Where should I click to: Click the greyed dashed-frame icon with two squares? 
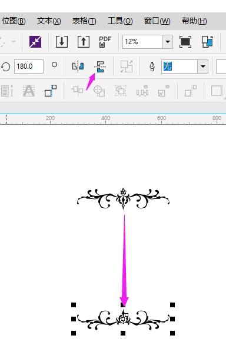pyautogui.click(x=121, y=91)
